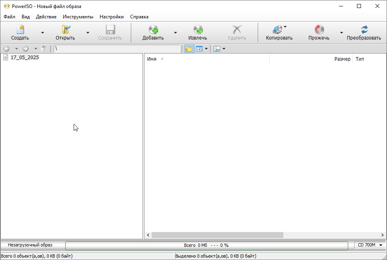Click the scrollbar right arrow in file list
Image resolution: width=387 pixels, height=260 pixels.
(383, 235)
